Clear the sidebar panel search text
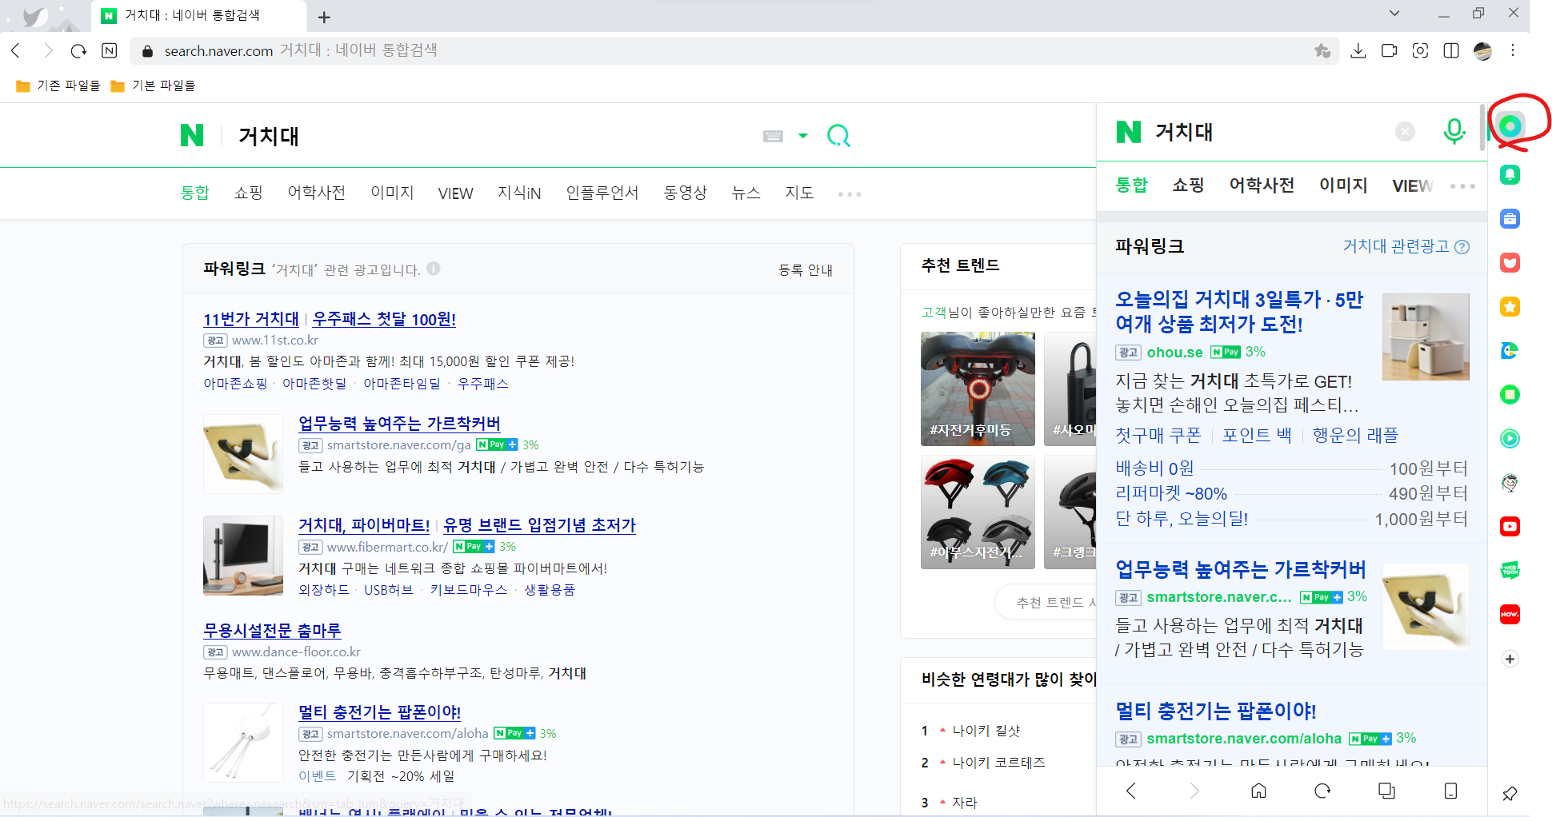This screenshot has height=817, width=1552. 1405,131
